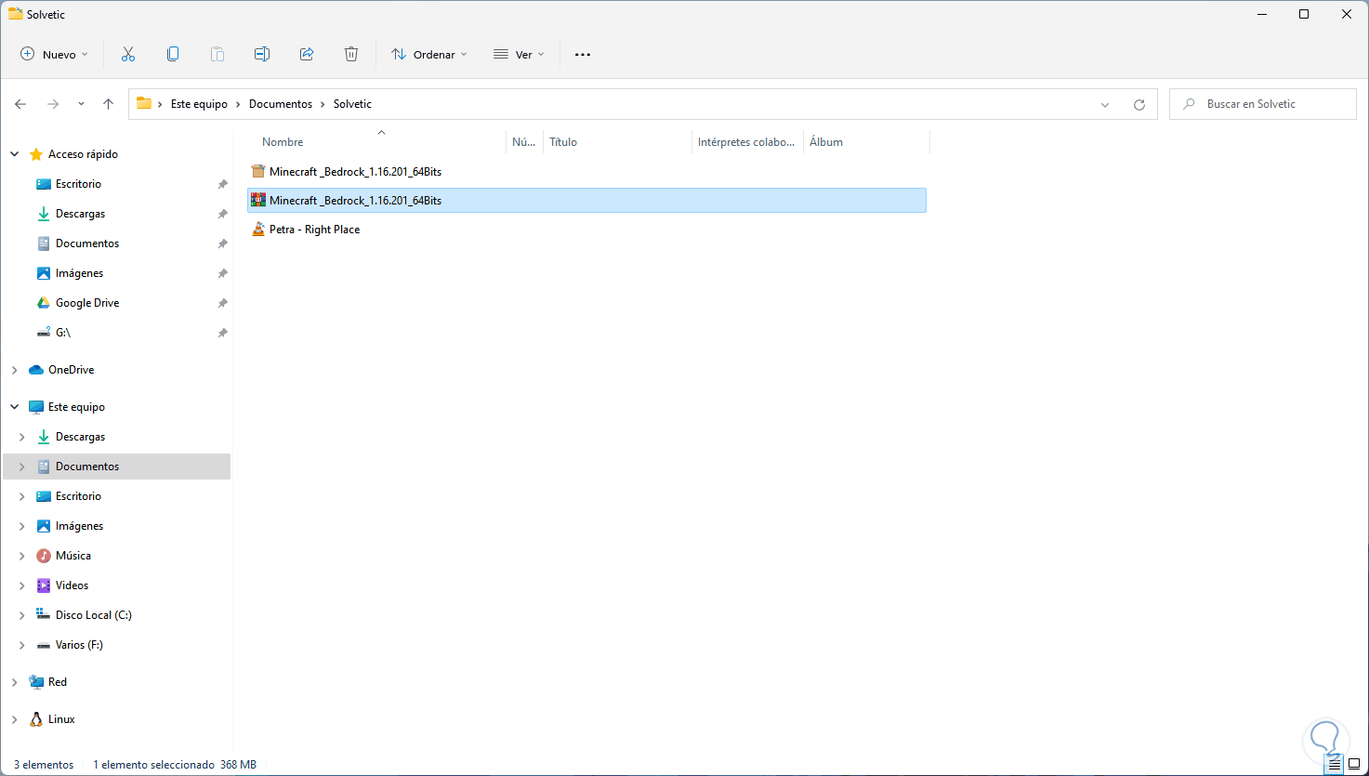The height and width of the screenshot is (776, 1369).
Task: Click the pin icon next to Escritorio
Action: (223, 184)
